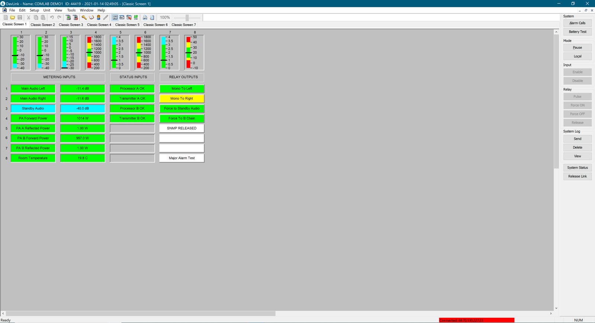595x323 pixels.
Task: Select the classic screen view toolbar icon
Action: coord(115,17)
